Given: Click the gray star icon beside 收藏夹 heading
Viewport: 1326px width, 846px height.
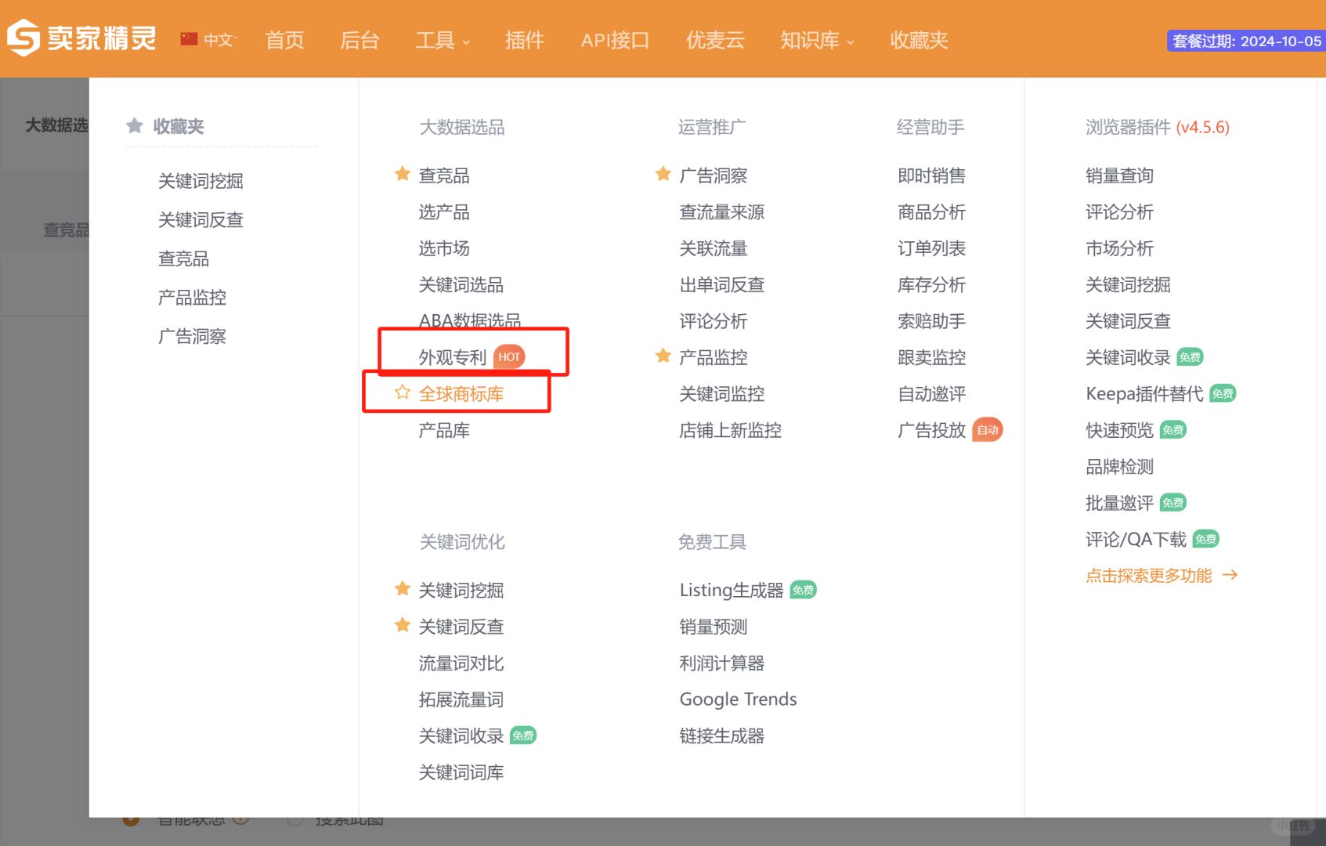Looking at the screenshot, I should coord(135,125).
